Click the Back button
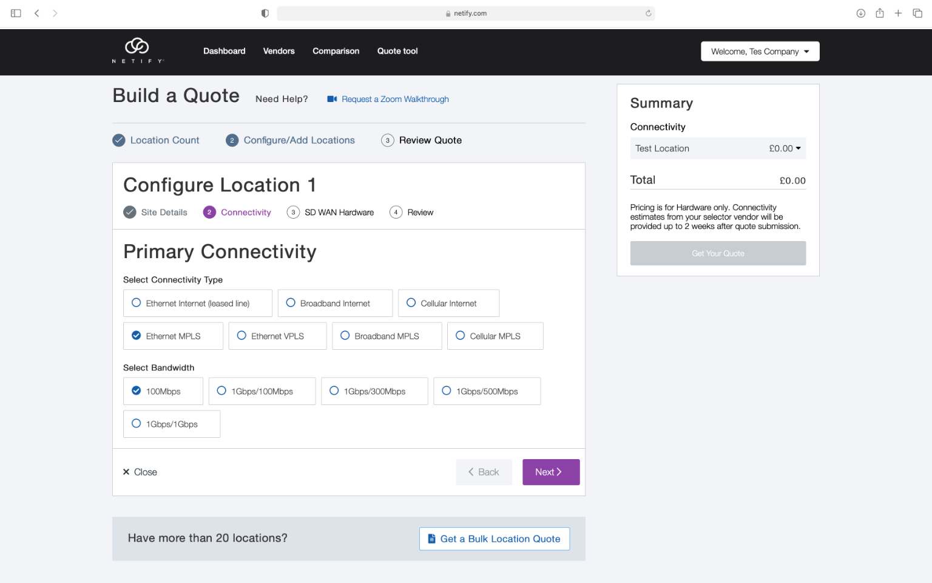The height and width of the screenshot is (583, 932). coord(484,472)
